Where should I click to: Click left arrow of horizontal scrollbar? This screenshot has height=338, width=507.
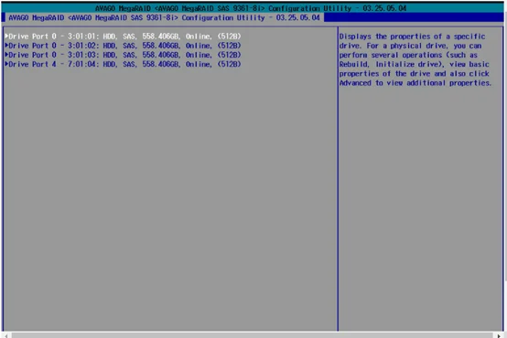click(x=6, y=336)
